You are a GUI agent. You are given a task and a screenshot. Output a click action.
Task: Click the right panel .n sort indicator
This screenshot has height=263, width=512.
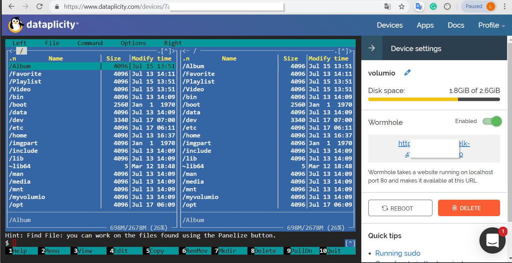coord(186,58)
